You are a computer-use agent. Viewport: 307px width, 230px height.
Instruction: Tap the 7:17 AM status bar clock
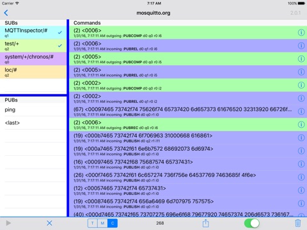154,3
